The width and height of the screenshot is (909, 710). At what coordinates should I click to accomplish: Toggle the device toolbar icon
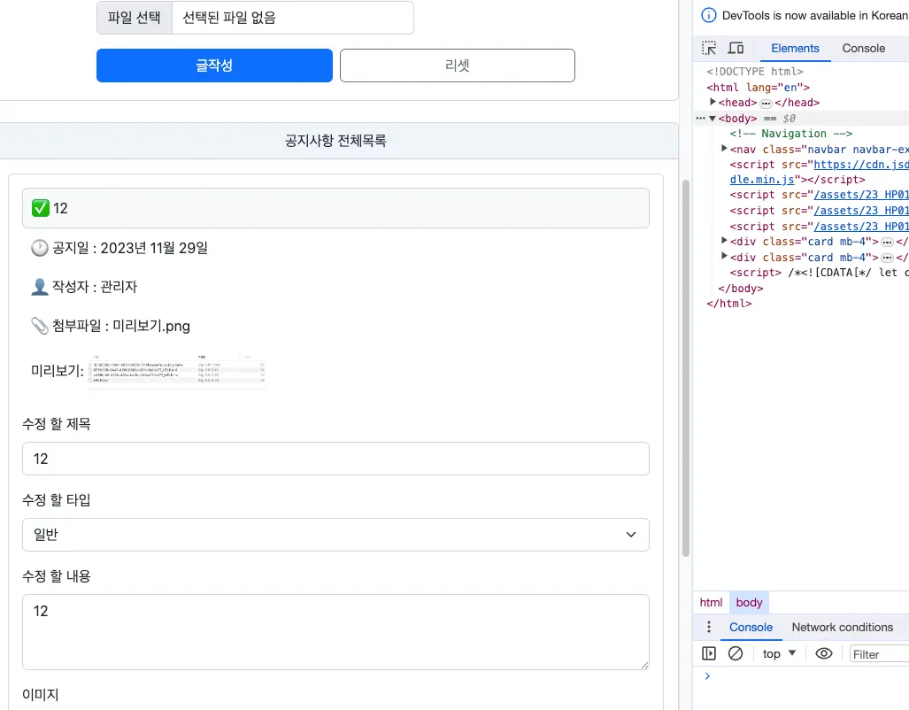(x=736, y=48)
